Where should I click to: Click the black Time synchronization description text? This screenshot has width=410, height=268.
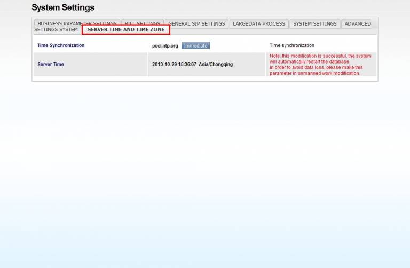[292, 46]
